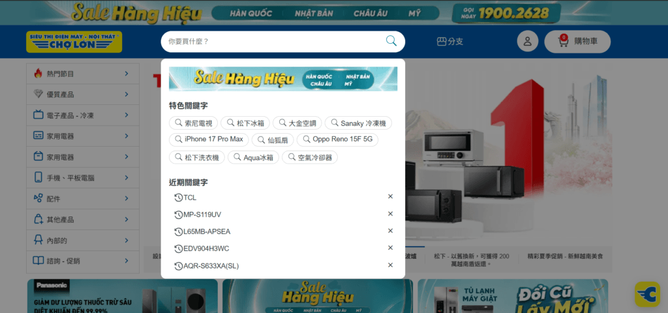
Task: Search keyword iPhone 17 Pro Max
Action: pos(209,140)
